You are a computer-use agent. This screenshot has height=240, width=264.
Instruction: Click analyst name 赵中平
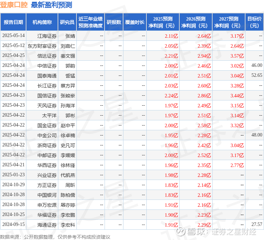coord(68,125)
